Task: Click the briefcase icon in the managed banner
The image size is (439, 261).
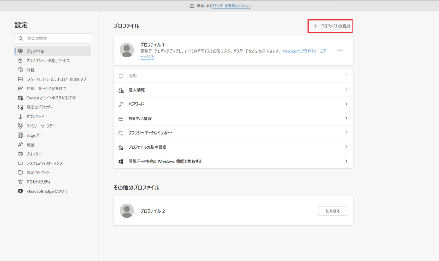Action: pos(192,6)
